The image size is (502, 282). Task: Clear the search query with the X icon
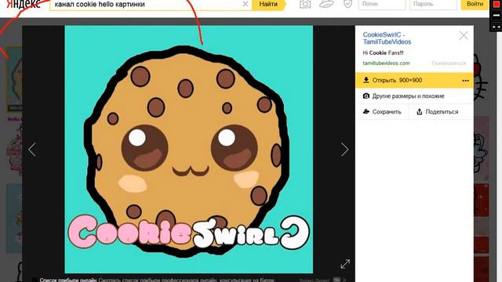pos(246,4)
